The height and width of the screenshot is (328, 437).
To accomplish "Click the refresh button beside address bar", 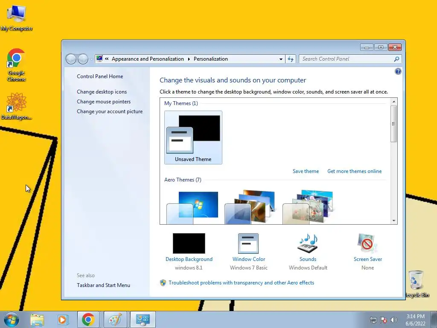I will (290, 59).
